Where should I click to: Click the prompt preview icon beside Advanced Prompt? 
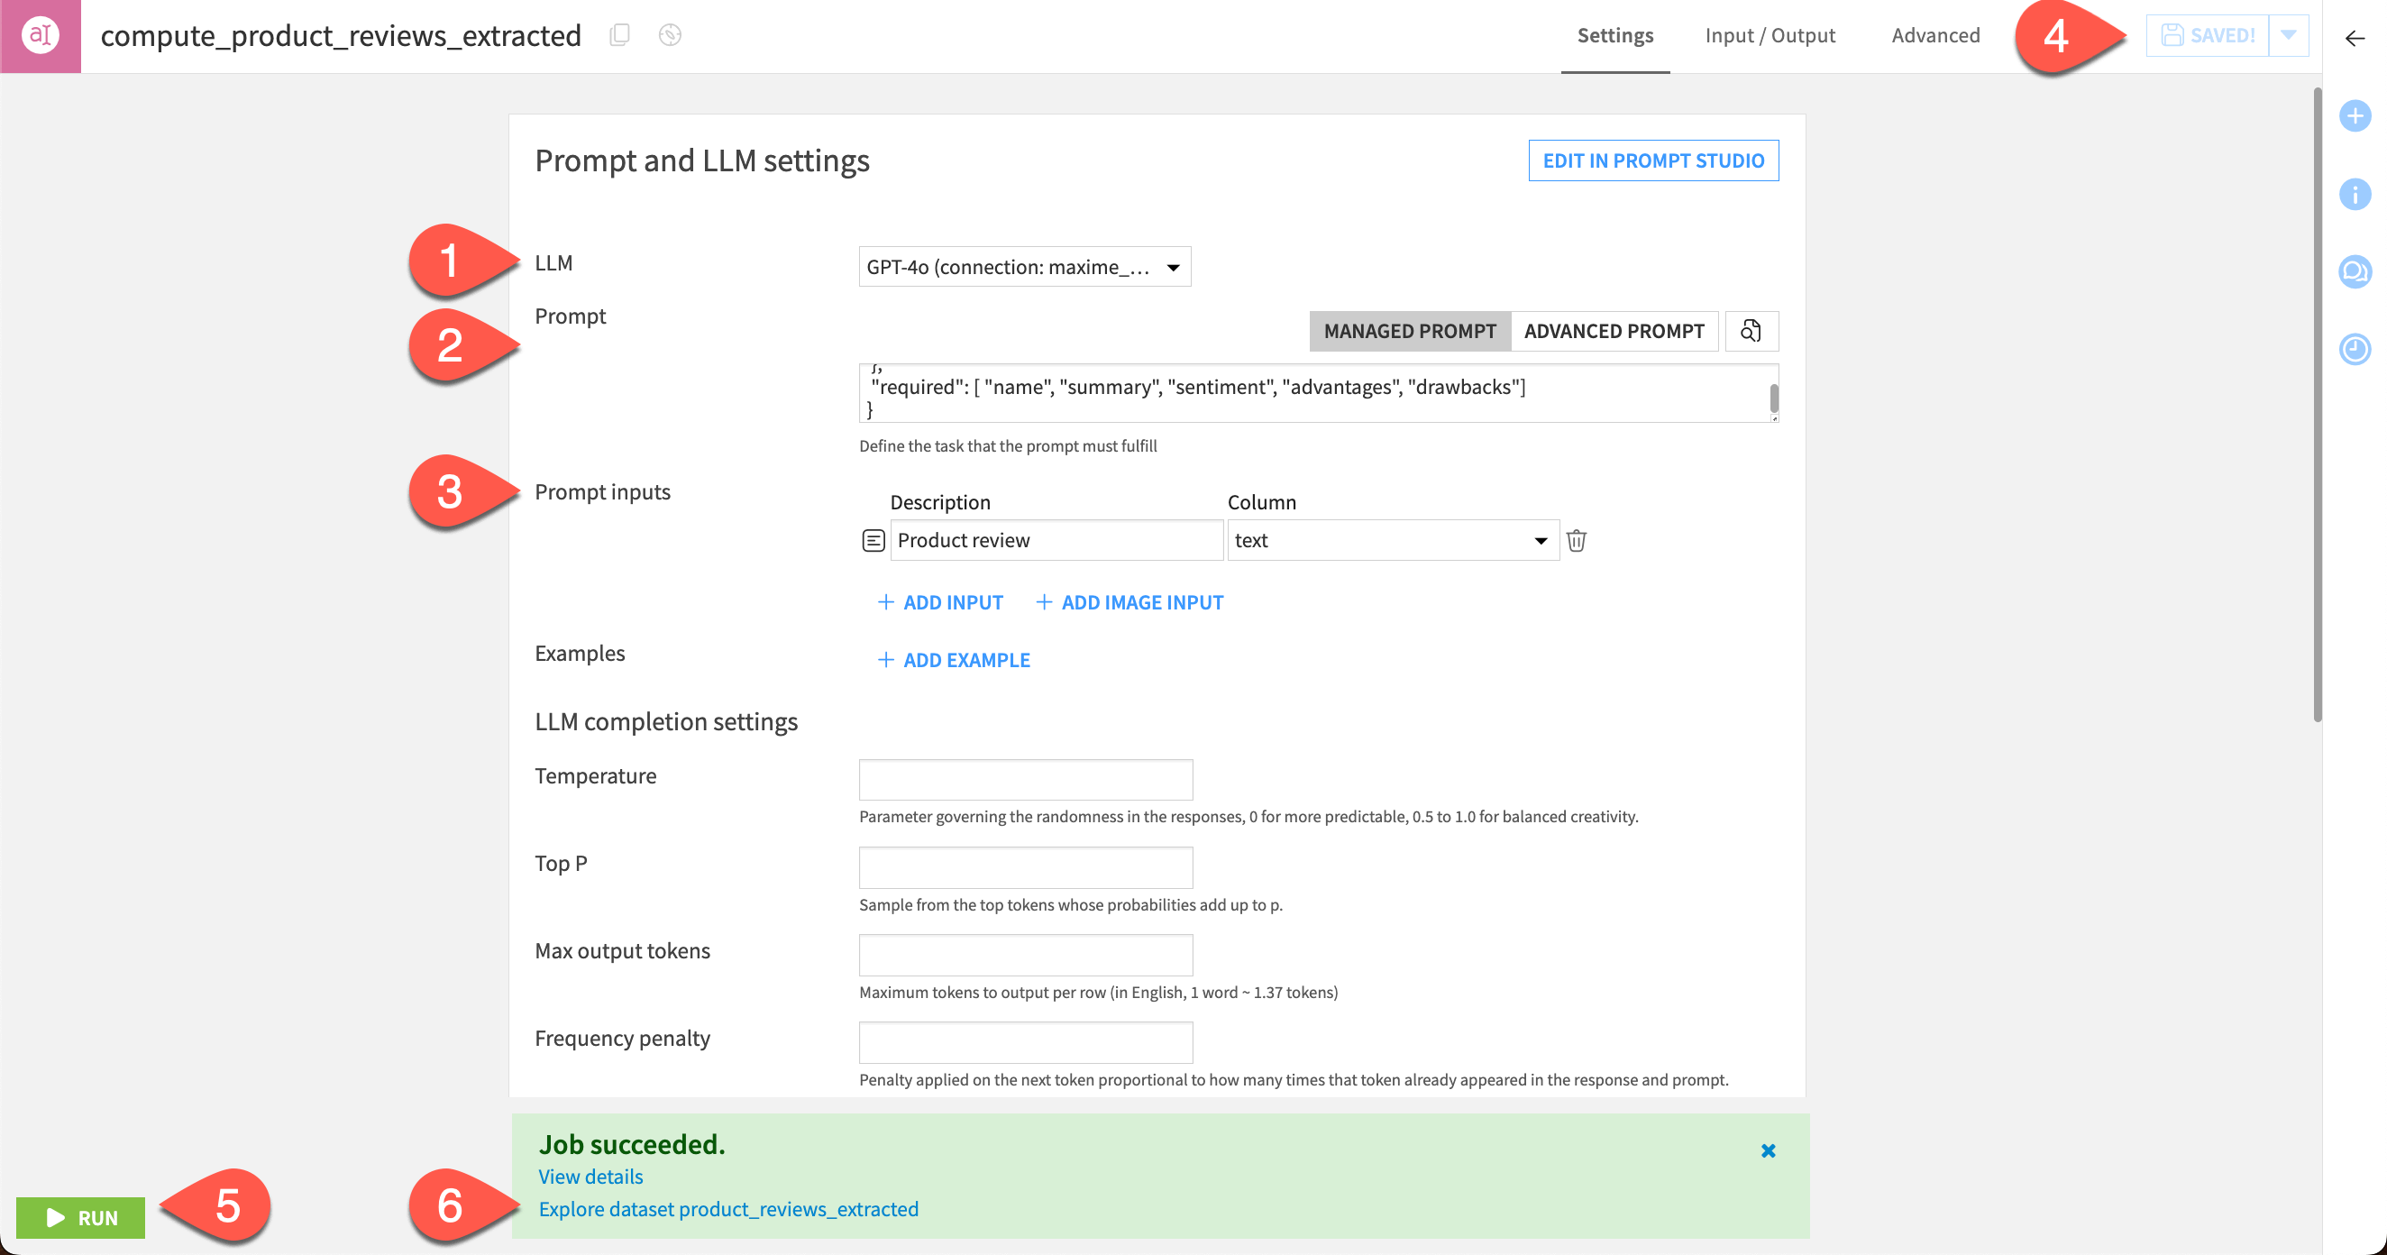click(x=1751, y=331)
